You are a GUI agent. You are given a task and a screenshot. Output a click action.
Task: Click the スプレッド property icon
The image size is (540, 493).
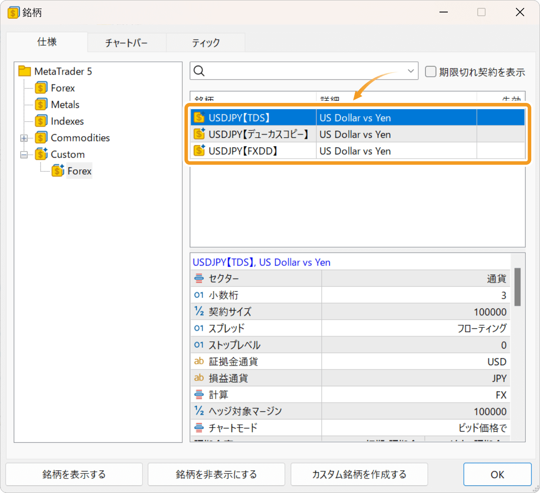pos(199,328)
